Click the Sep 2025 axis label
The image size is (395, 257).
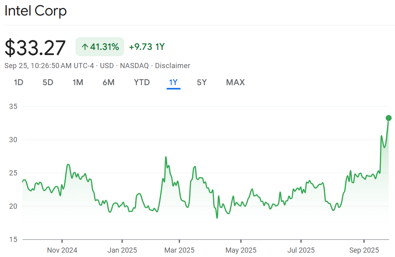tap(364, 250)
